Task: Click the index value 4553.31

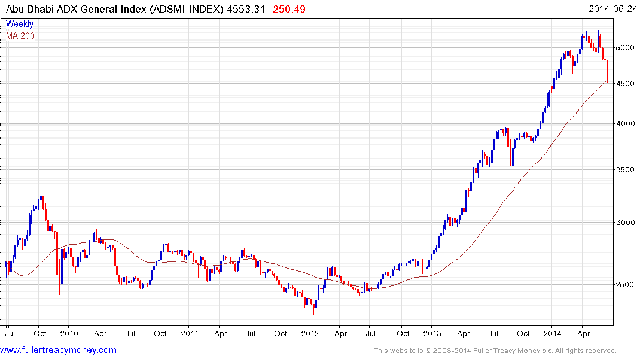Action: point(246,9)
